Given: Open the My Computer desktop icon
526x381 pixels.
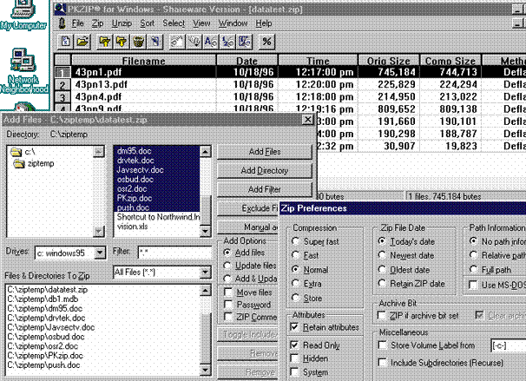Looking at the screenshot, I should [x=23, y=15].
